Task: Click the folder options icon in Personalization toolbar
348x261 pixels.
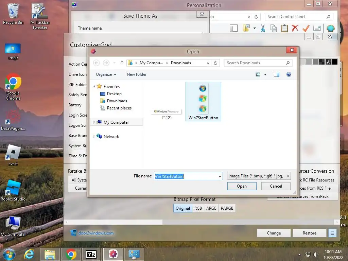Action: point(246,28)
